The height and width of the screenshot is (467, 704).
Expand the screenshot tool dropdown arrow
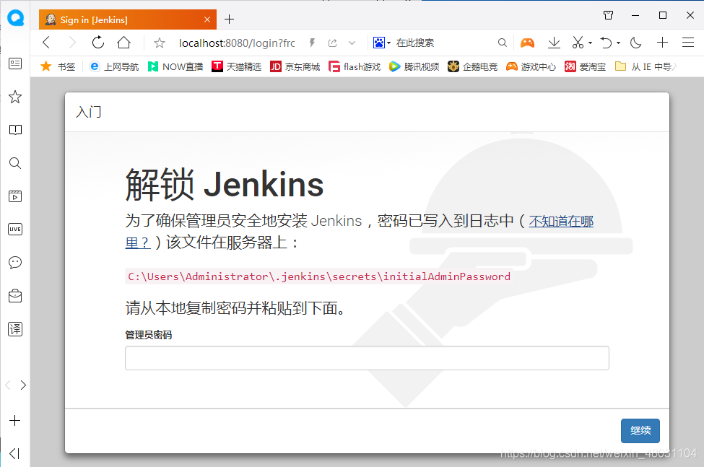click(x=590, y=43)
